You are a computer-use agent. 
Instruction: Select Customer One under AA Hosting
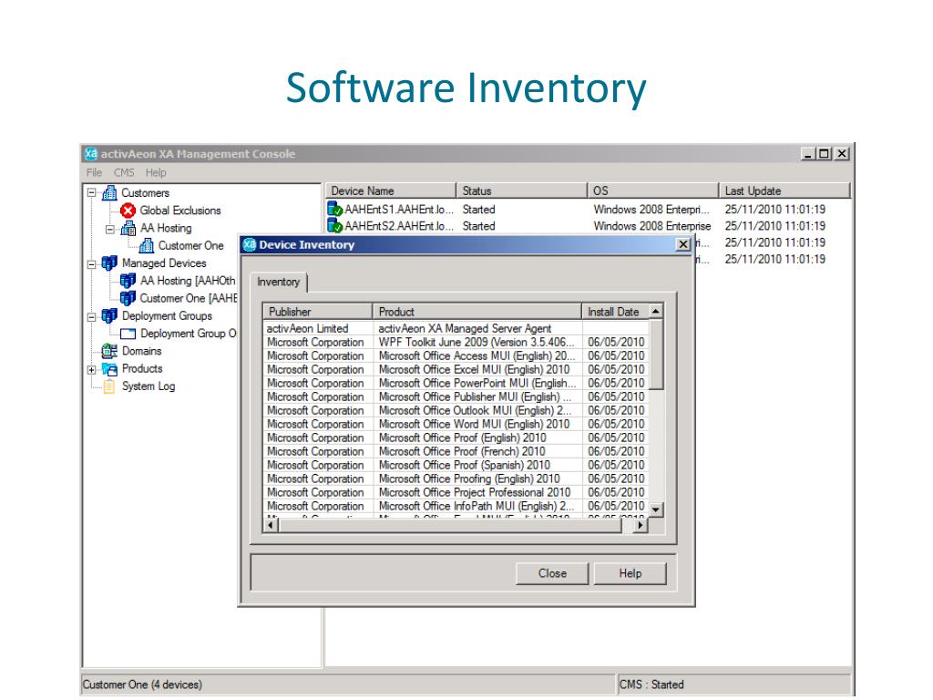pos(191,246)
